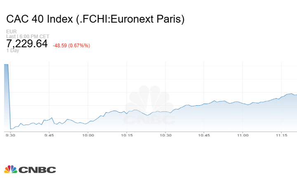
Task: Click the 10:45 time axis label
Action: coord(204,135)
